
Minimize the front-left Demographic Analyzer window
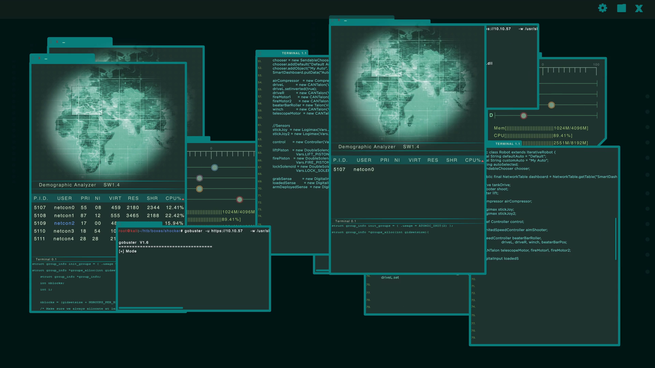click(46, 59)
